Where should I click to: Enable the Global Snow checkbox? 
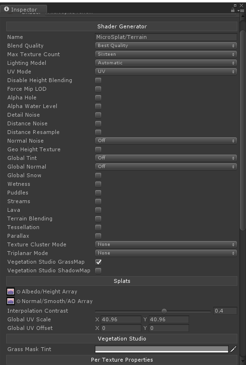[x=98, y=175]
